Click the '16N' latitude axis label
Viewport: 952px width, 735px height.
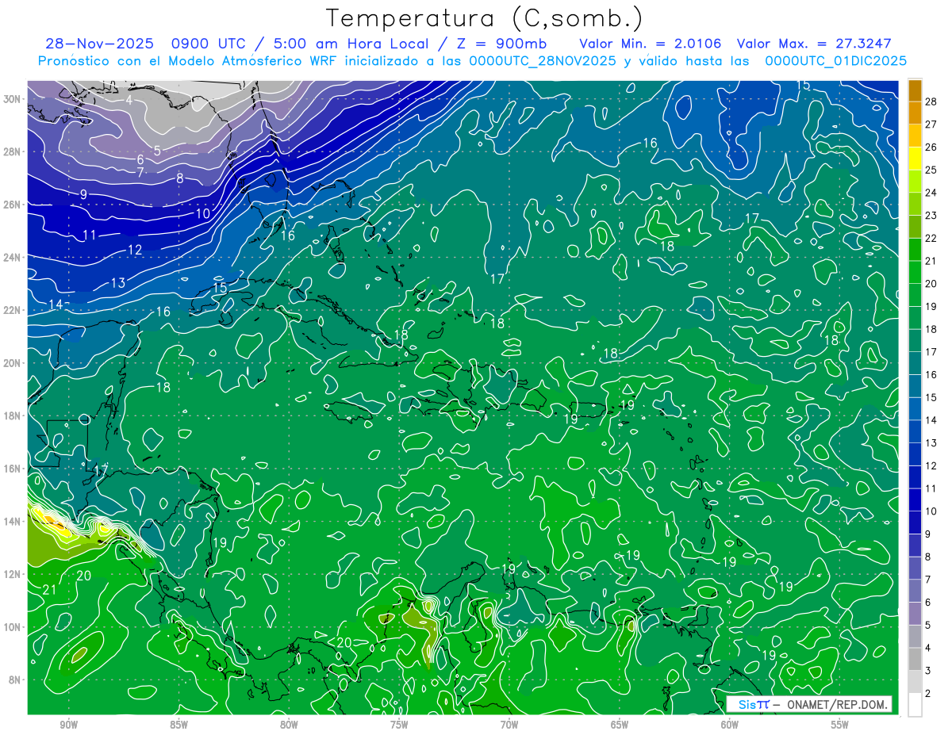point(13,469)
